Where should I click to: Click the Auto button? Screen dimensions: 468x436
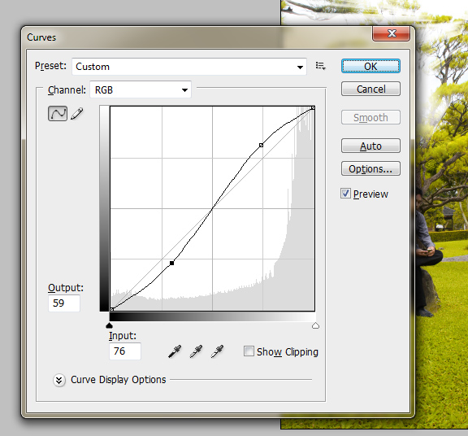click(x=370, y=146)
